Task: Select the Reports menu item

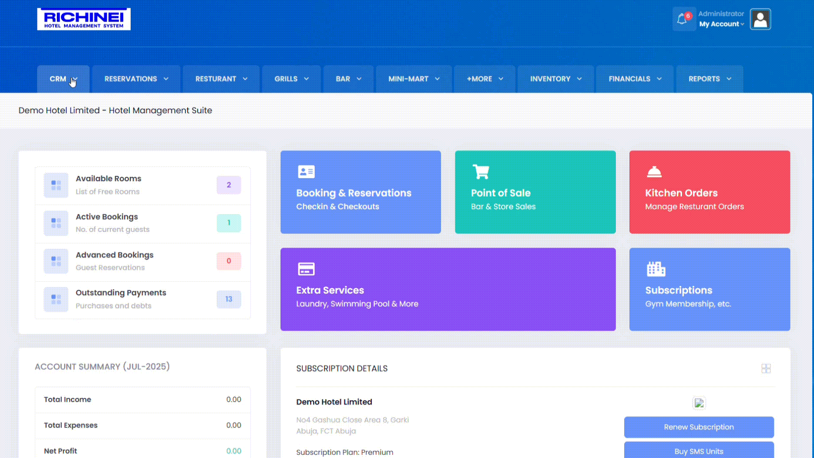Action: click(709, 79)
